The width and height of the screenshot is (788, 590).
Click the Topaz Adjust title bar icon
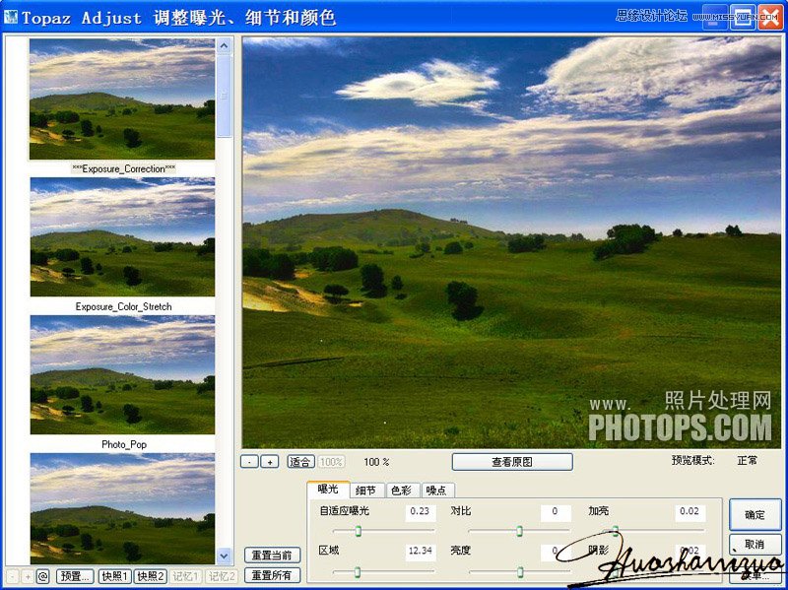click(x=11, y=17)
